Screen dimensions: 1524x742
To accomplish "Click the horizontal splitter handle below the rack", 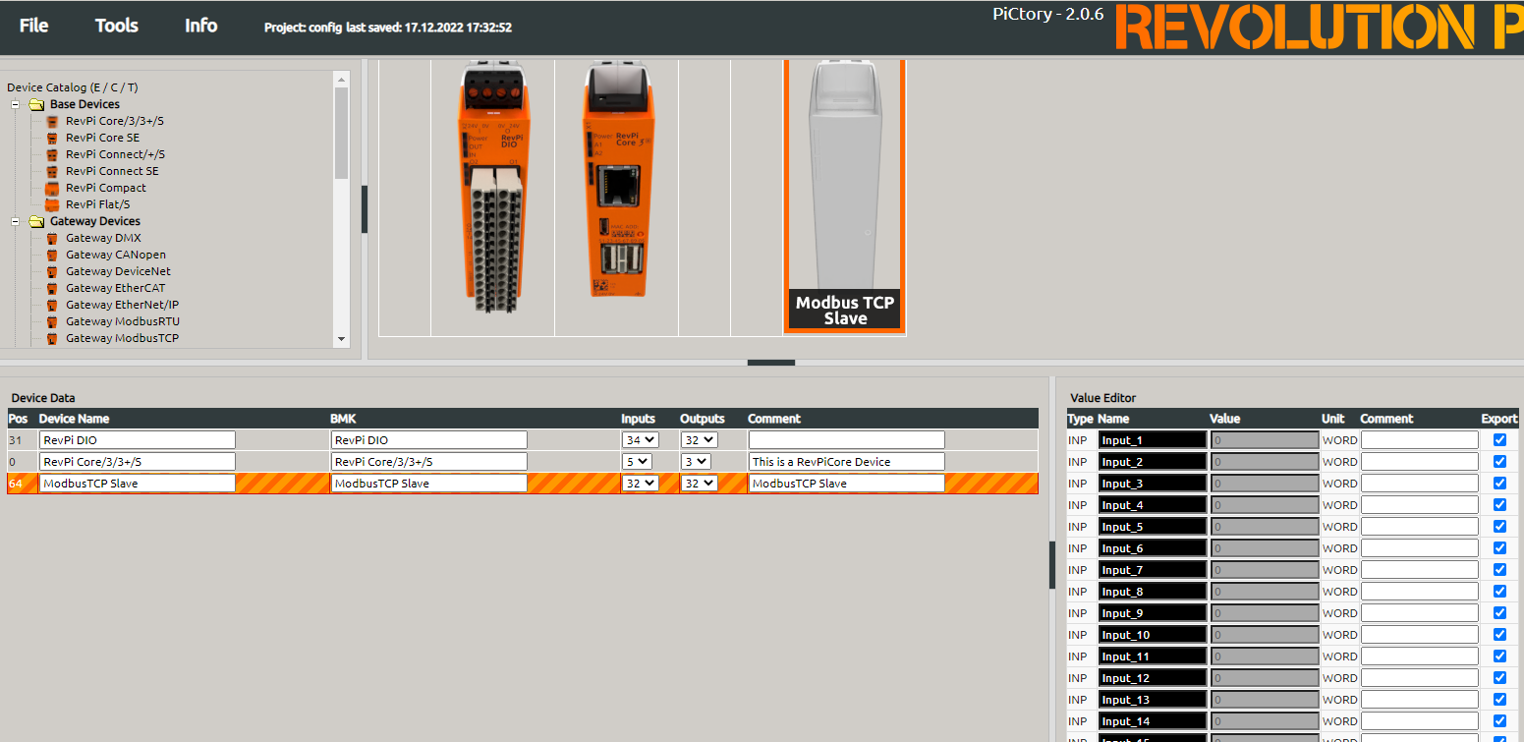I will pyautogui.click(x=771, y=363).
